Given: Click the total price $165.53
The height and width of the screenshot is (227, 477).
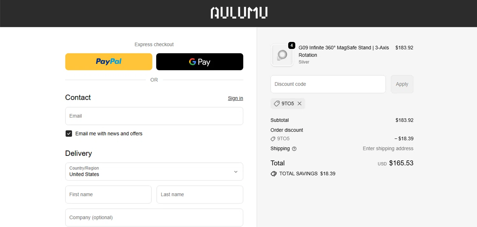Looking at the screenshot, I should tap(401, 163).
